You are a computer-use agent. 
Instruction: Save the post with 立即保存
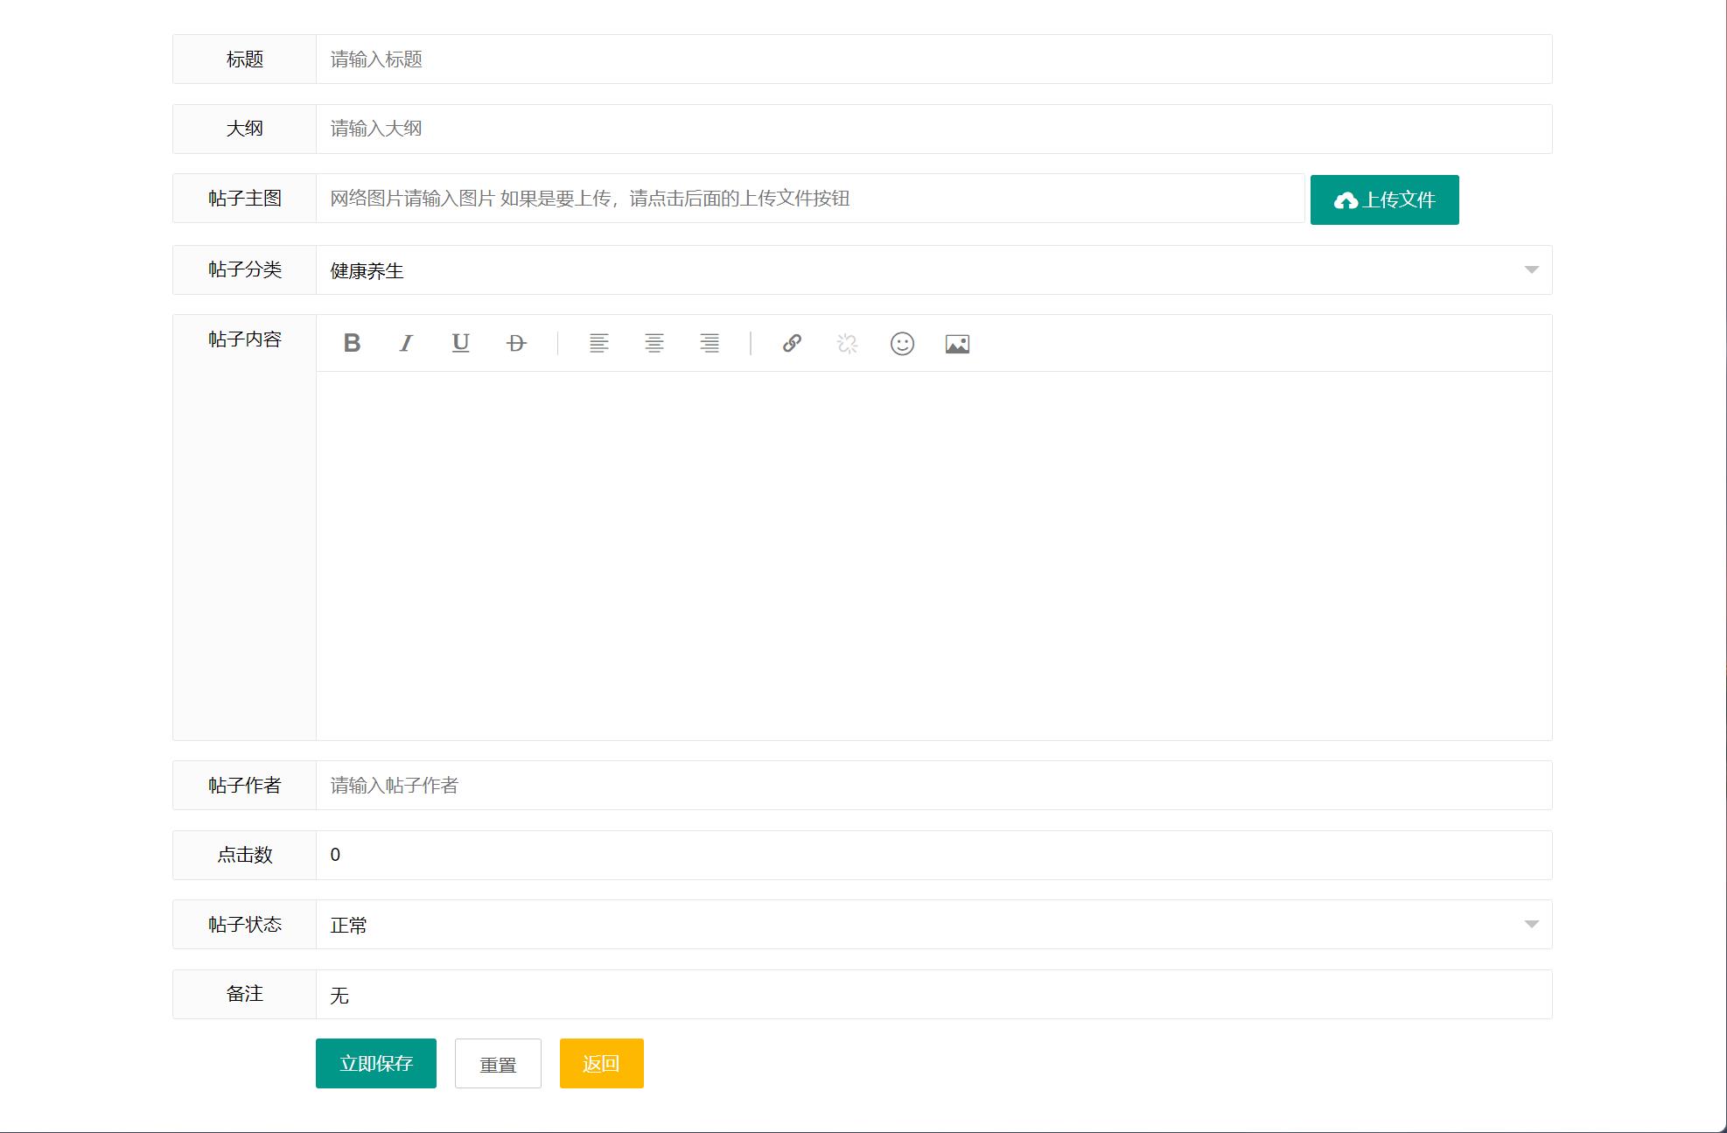tap(375, 1063)
